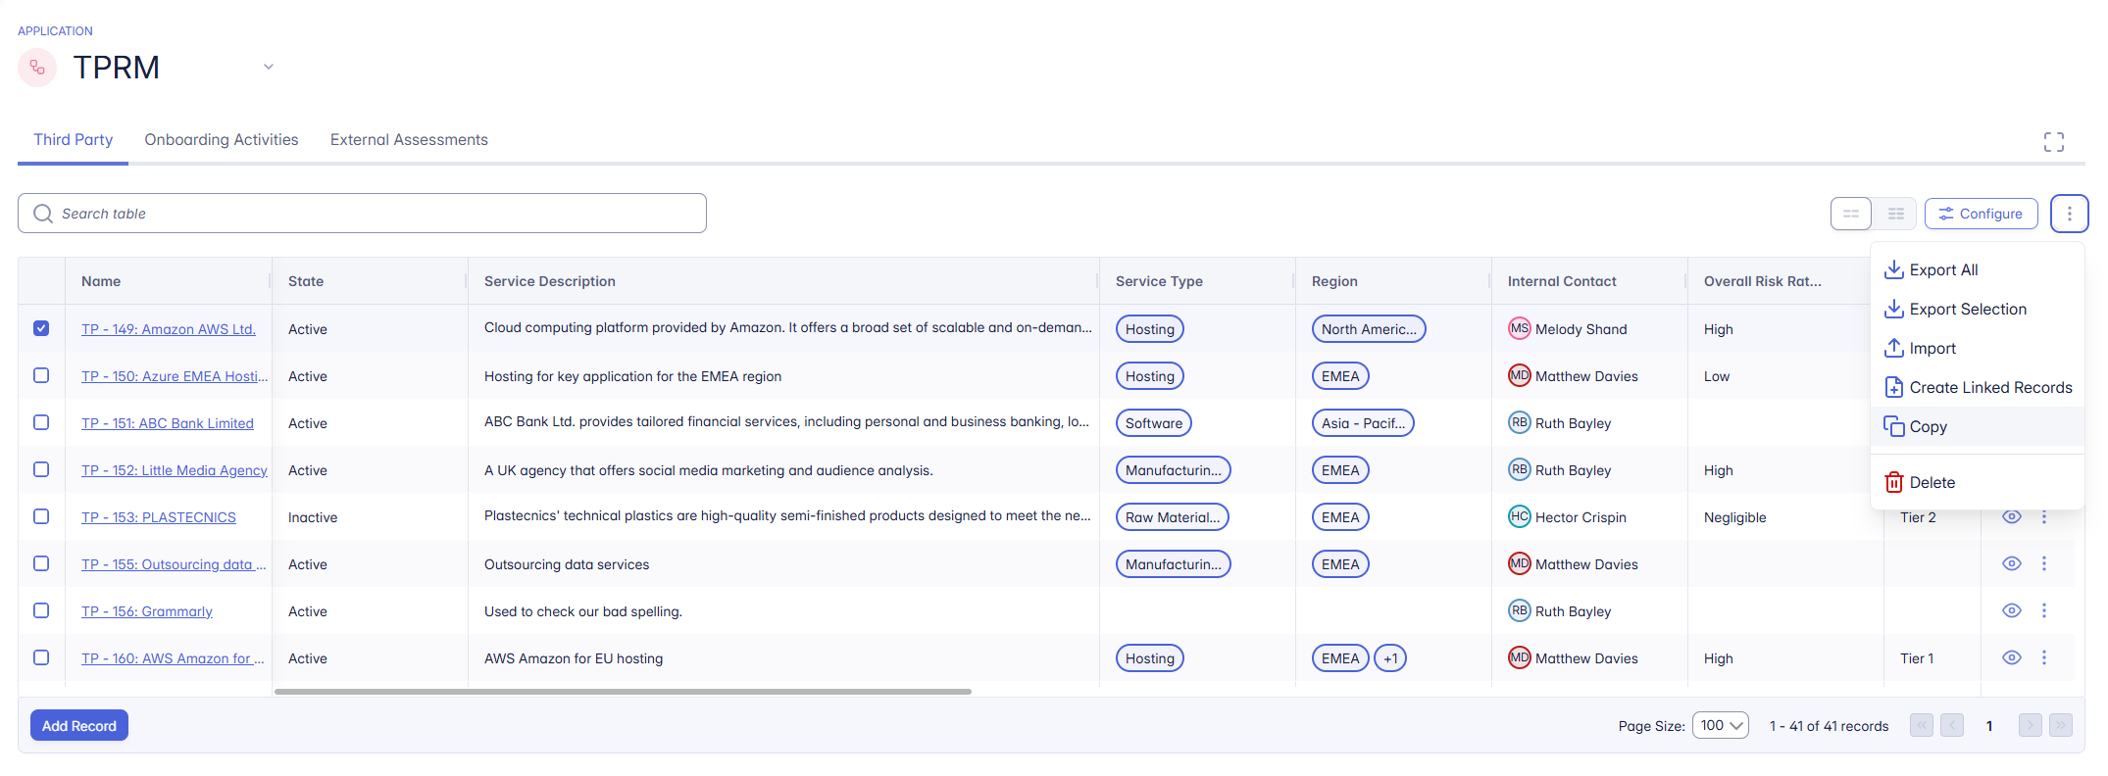2108x776 pixels.
Task: Open the TP - 151: ABC Bank Limited link
Action: tap(168, 423)
